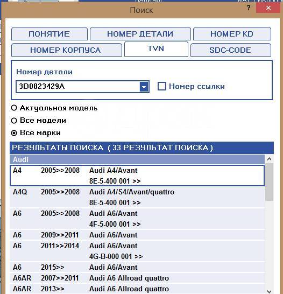The height and width of the screenshot is (294, 283).
Task: Select the A6AR 2013>> Allroad quattro row
Action: pyautogui.click(x=137, y=289)
